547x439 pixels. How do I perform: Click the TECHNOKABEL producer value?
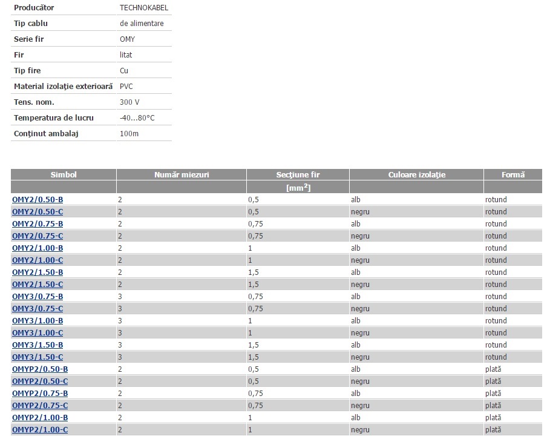coord(144,8)
